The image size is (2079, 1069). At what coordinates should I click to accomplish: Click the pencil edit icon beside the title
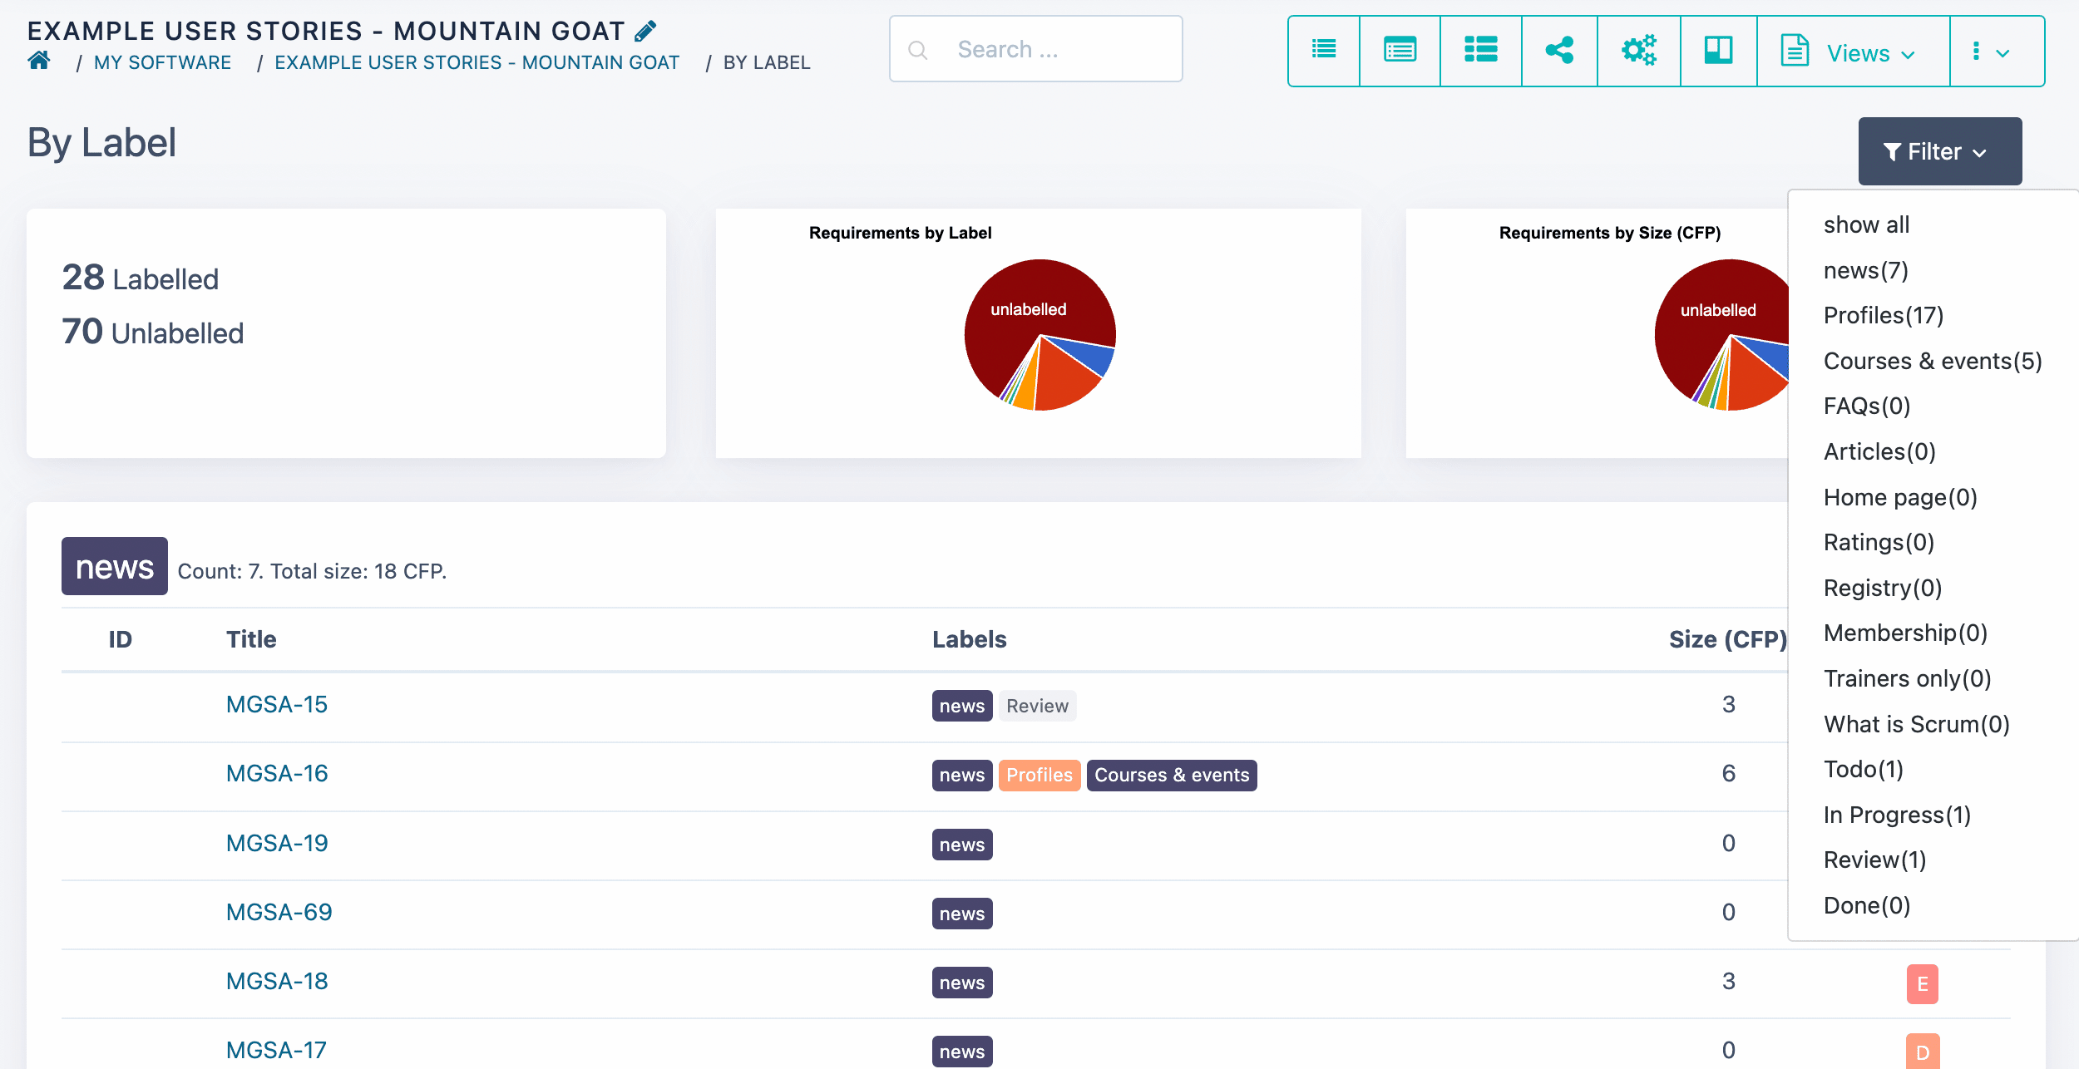pos(645,32)
